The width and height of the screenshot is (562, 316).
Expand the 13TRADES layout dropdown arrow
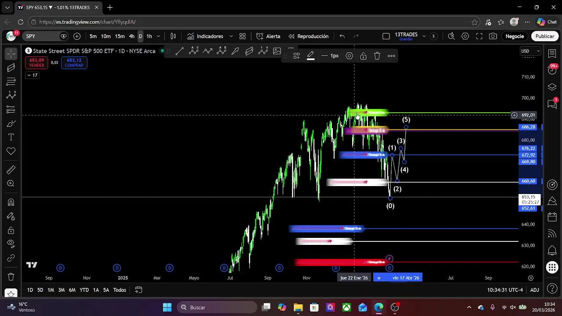pos(424,36)
